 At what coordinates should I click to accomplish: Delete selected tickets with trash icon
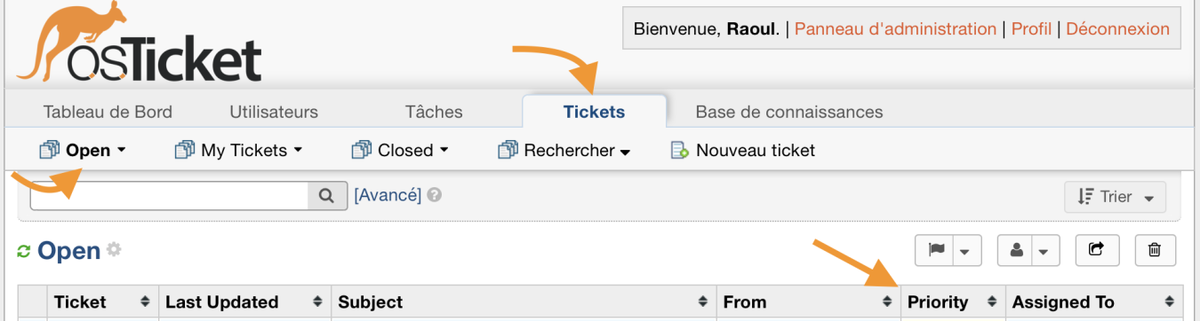tap(1155, 250)
